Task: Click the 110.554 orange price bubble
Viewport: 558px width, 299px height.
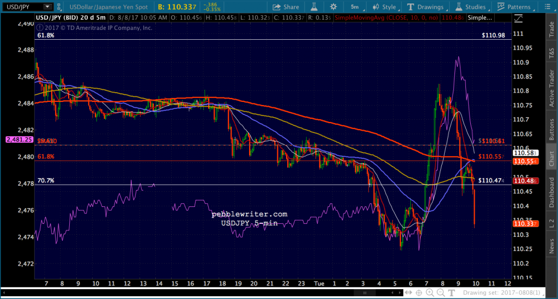Action: [525, 161]
